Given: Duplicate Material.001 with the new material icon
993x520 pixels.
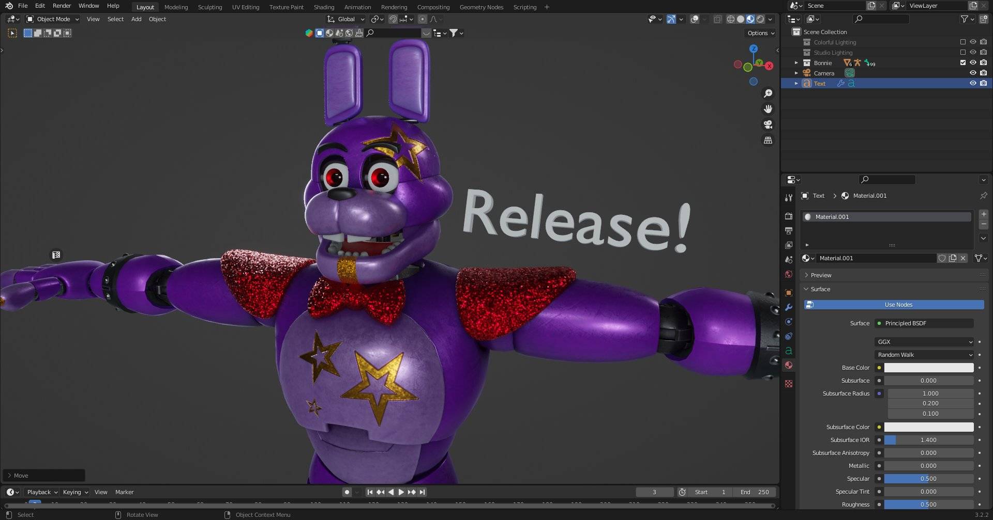Looking at the screenshot, I should [952, 258].
